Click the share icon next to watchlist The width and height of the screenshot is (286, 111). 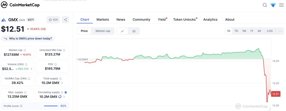pos(65,20)
